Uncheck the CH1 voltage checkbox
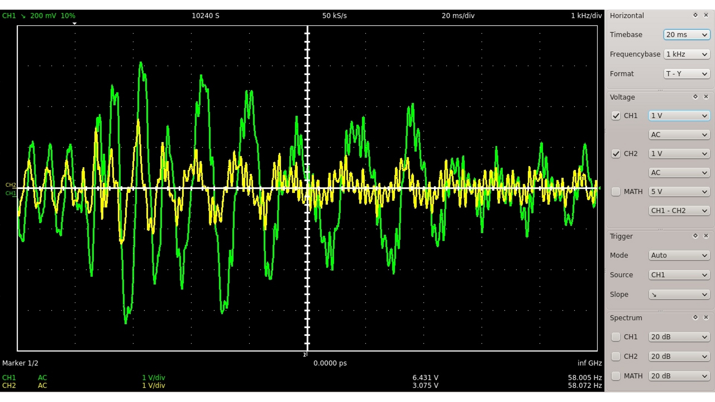The image size is (715, 402). (616, 116)
